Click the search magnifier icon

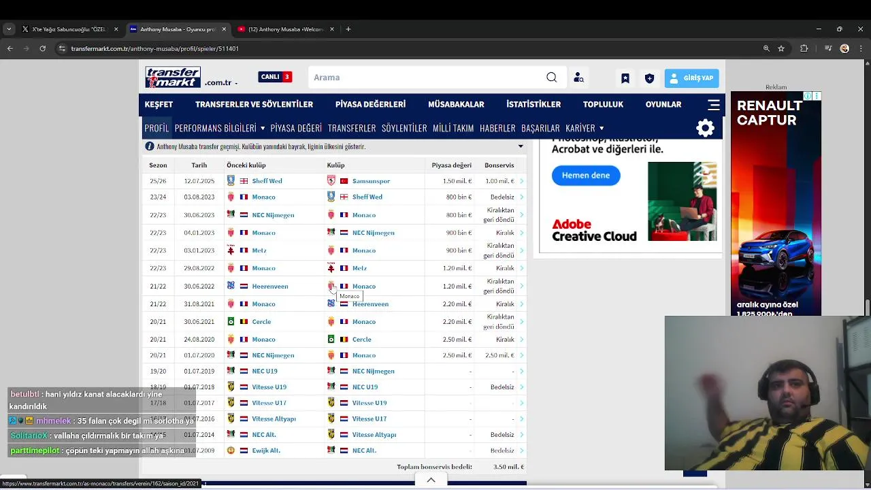tap(552, 78)
